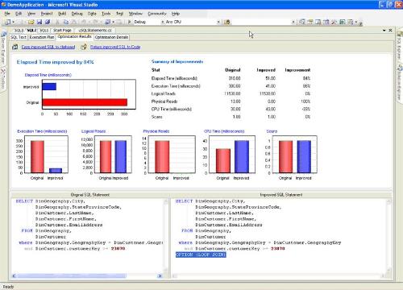Click the Paste toolbar icon
The width and height of the screenshot is (403, 290).
pyautogui.click(x=74, y=22)
